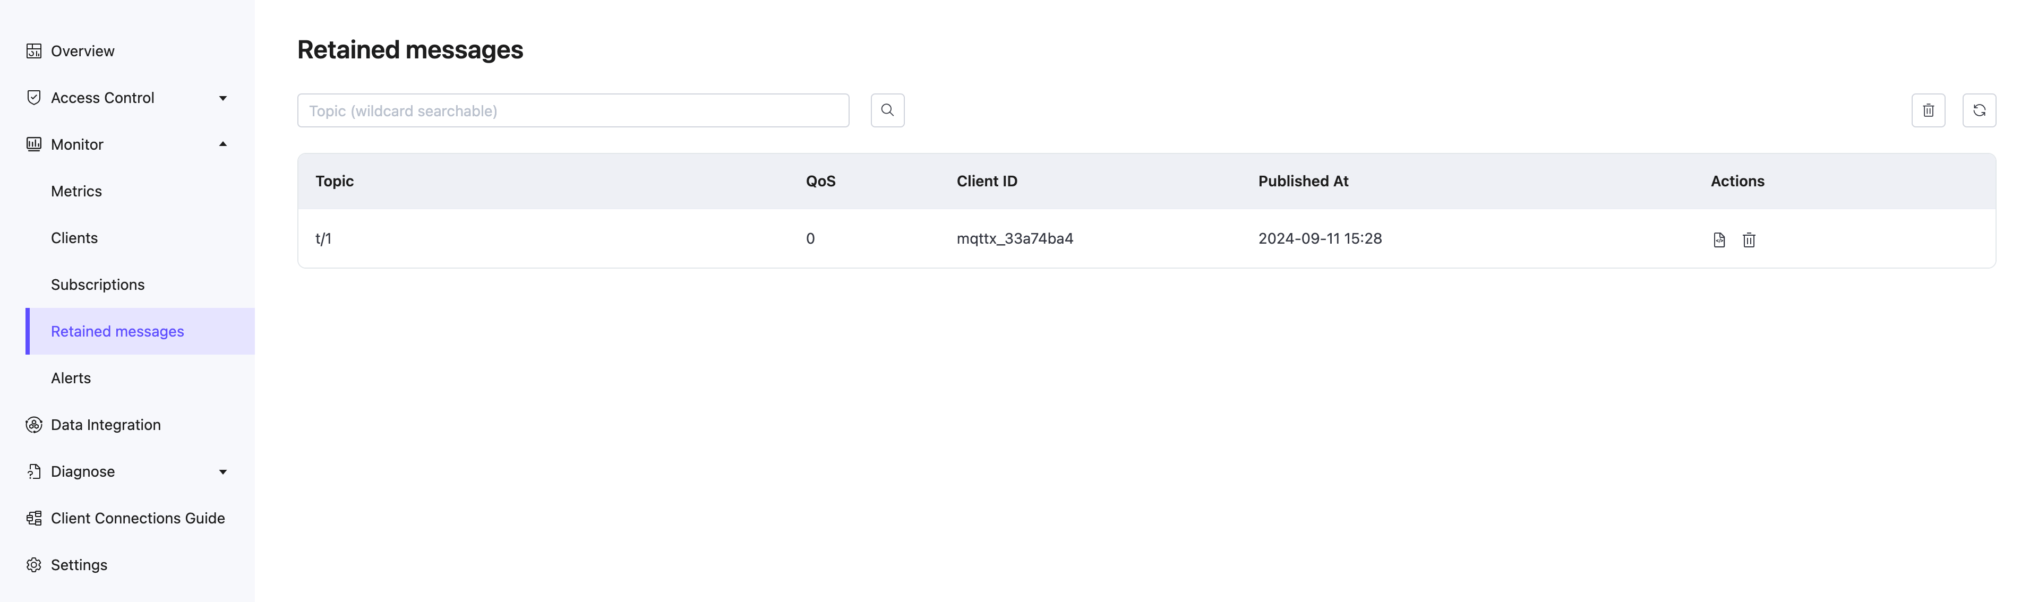Click the Client Connections Guide icon
The height and width of the screenshot is (602, 2038).
point(33,518)
